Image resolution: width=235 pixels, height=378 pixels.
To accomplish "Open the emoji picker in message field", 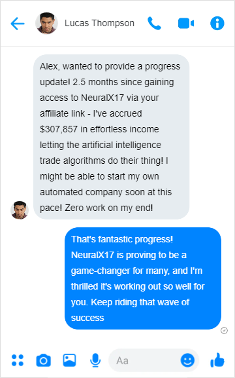I will [x=187, y=360].
